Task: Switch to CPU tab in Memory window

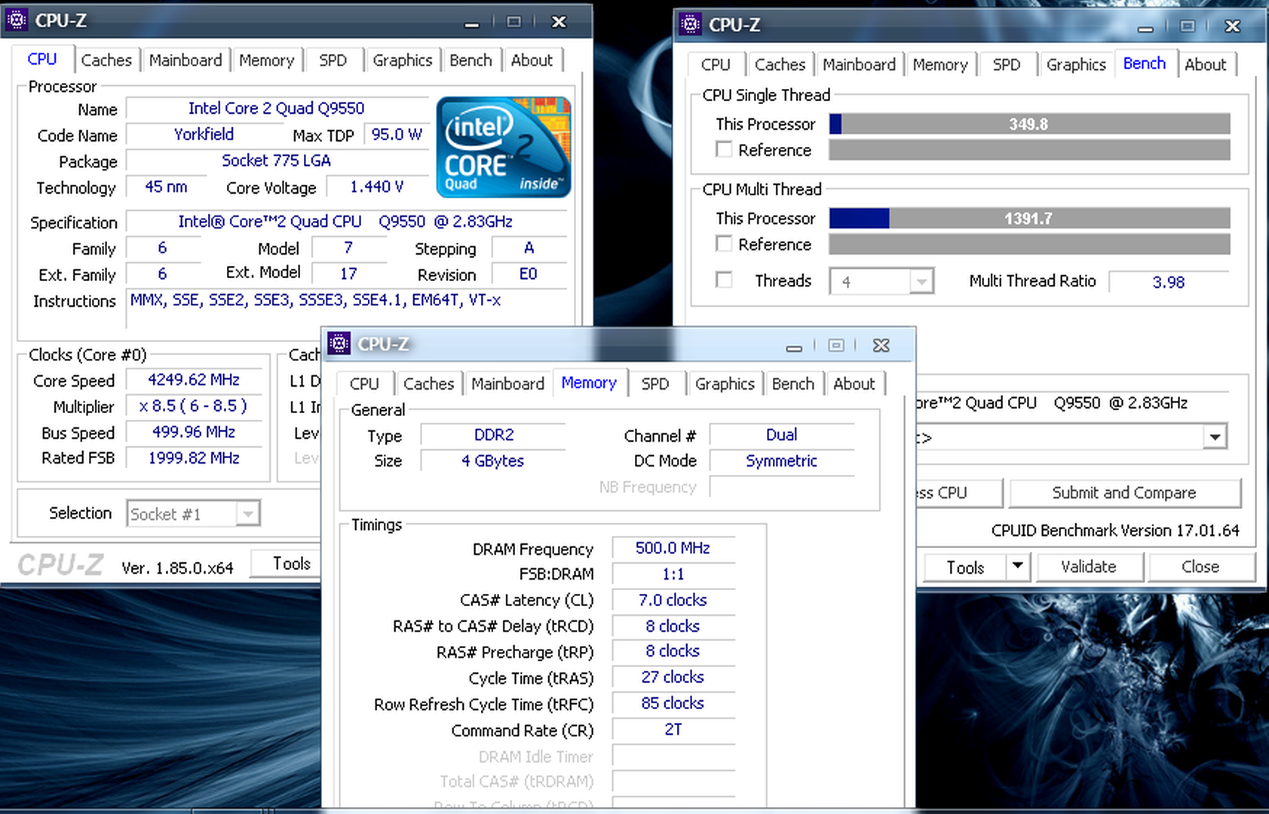Action: pos(364,384)
